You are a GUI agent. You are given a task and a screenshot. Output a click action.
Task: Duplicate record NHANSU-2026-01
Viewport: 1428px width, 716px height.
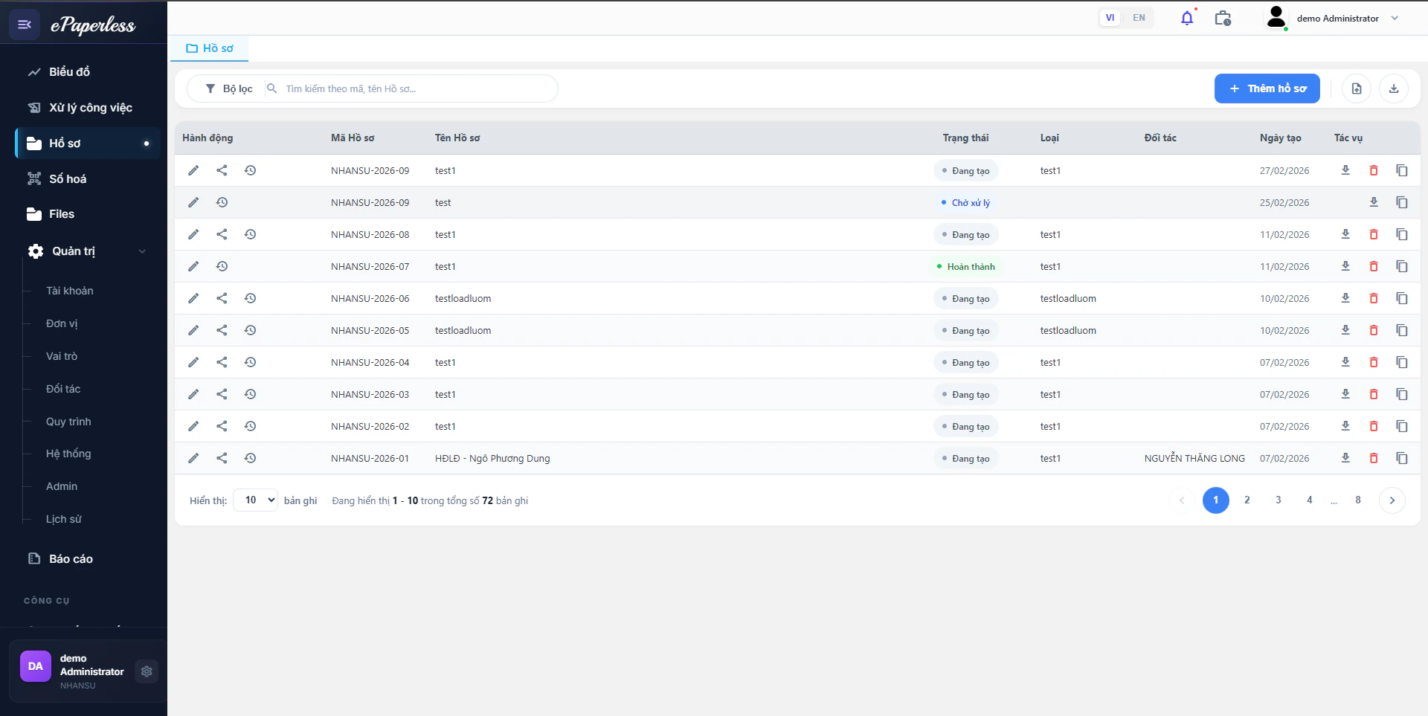[x=1402, y=458]
